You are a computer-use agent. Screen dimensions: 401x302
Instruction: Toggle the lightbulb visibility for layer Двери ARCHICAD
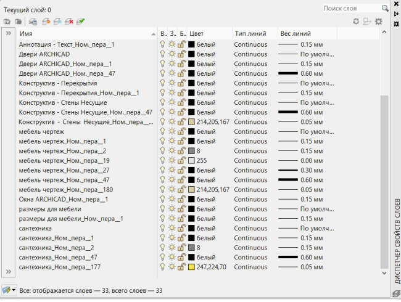163,54
